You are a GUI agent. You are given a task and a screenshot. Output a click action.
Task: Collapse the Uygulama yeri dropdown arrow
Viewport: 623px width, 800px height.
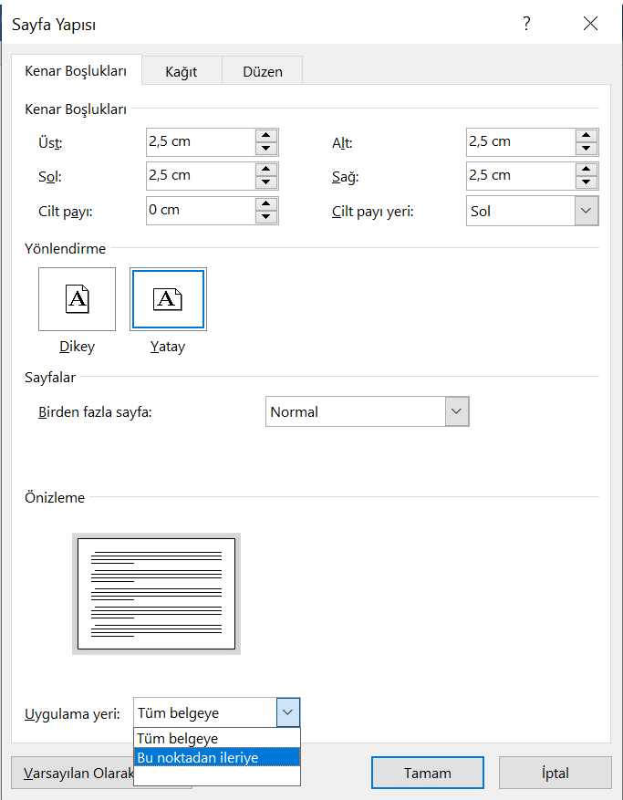coord(287,712)
